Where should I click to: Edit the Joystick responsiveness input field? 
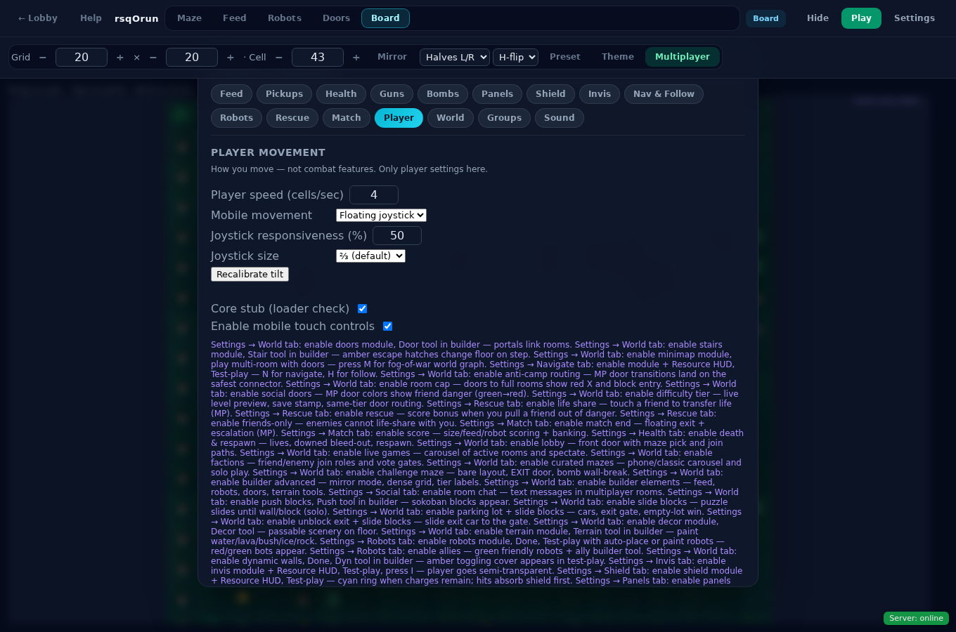[x=397, y=236]
